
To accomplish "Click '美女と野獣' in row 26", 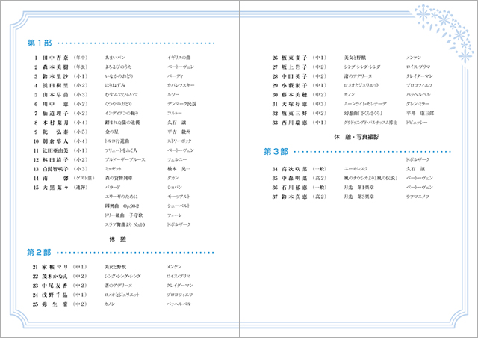I will [x=355, y=58].
